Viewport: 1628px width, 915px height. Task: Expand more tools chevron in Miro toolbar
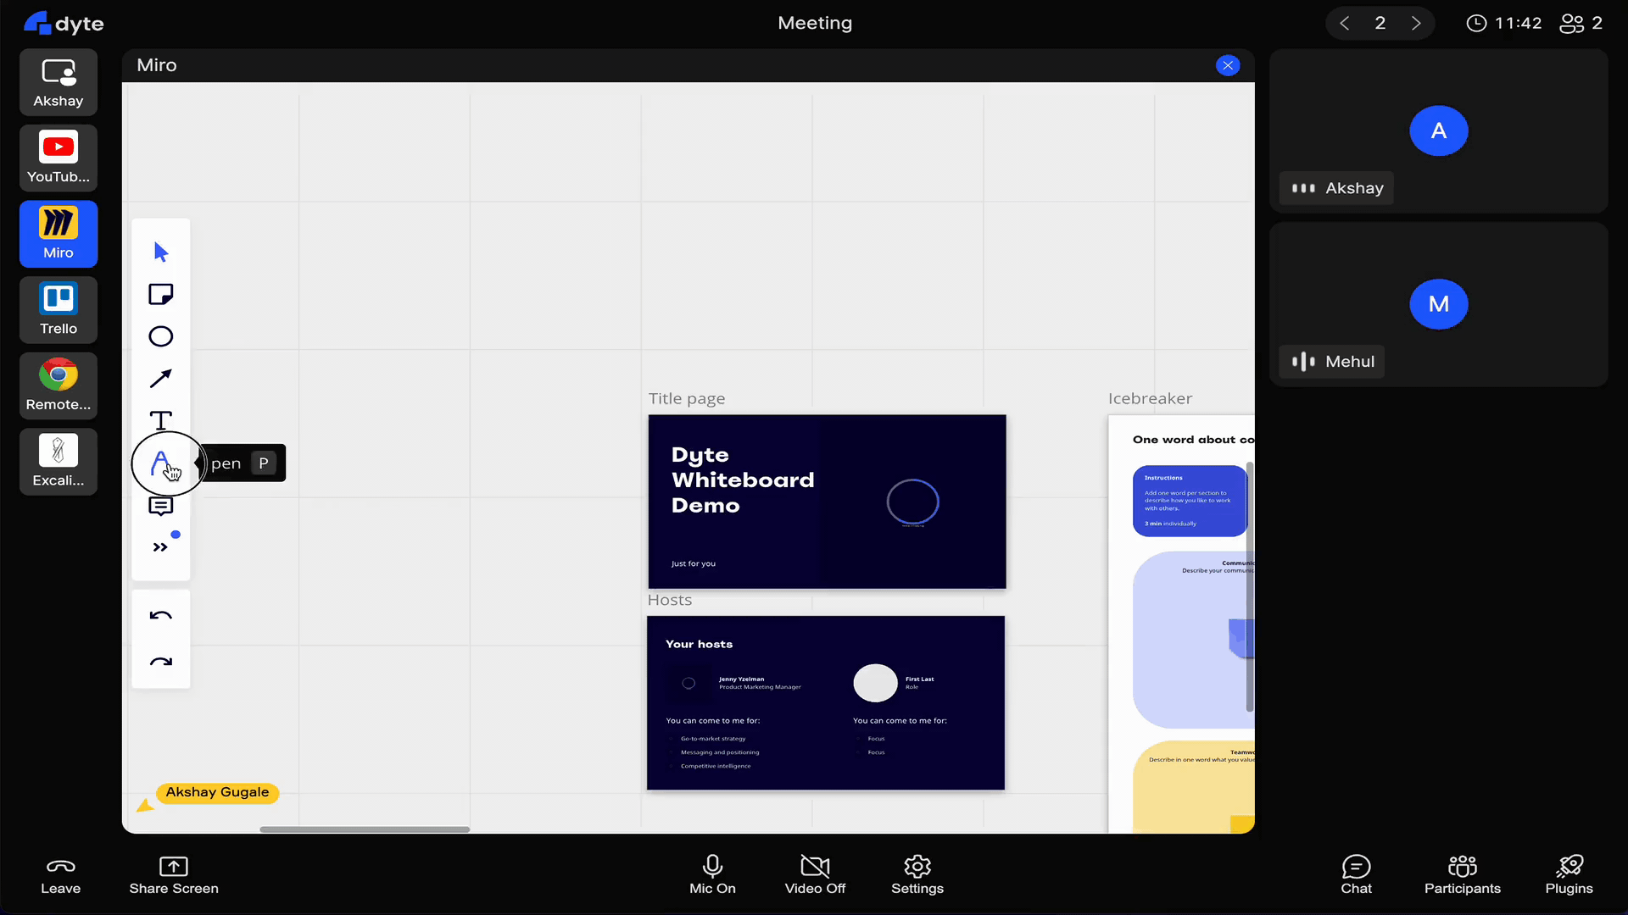click(x=160, y=547)
